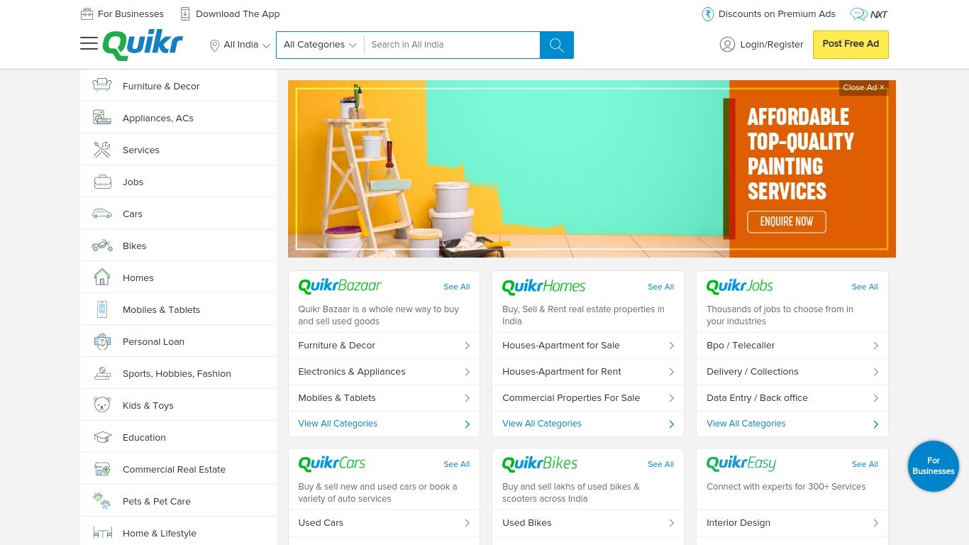Expand Electronics & Appliances chevron
This screenshot has width=969, height=545.
467,372
